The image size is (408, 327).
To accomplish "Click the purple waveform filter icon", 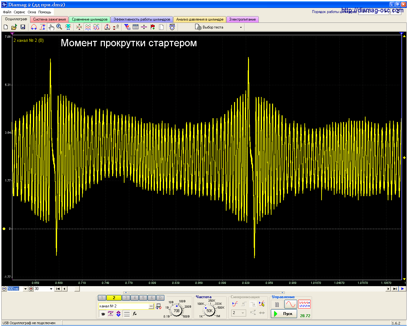I will tap(111, 314).
